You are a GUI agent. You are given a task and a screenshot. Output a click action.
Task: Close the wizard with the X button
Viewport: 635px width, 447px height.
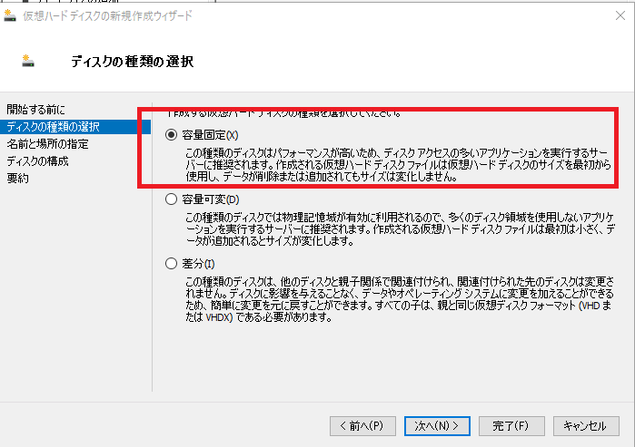pyautogui.click(x=620, y=15)
